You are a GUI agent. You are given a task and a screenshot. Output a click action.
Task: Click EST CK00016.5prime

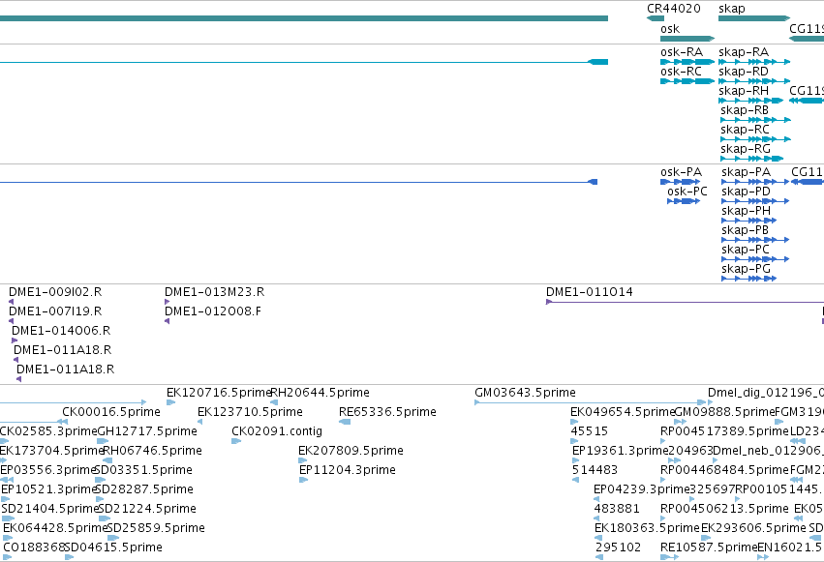pos(65,422)
